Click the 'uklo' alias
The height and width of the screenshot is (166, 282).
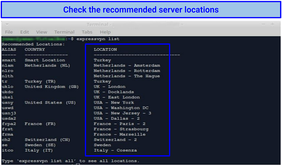click(8, 87)
